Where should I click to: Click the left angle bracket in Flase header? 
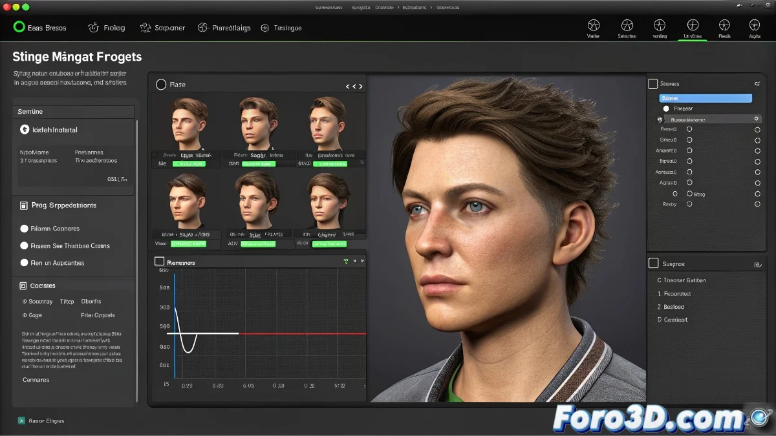[x=348, y=86]
